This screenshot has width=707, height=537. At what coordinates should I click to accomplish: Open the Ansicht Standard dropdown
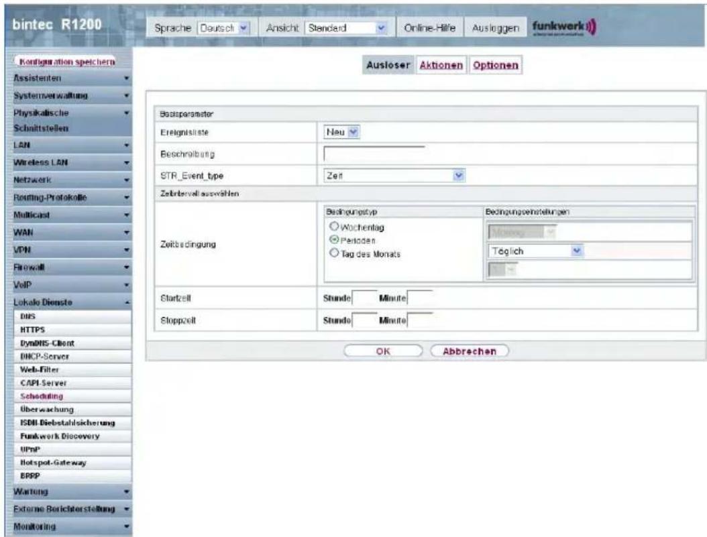pyautogui.click(x=346, y=28)
